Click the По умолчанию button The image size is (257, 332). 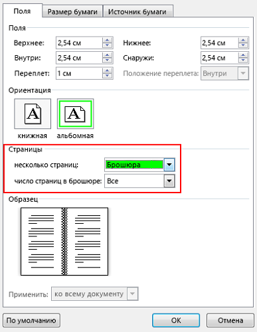click(31, 320)
